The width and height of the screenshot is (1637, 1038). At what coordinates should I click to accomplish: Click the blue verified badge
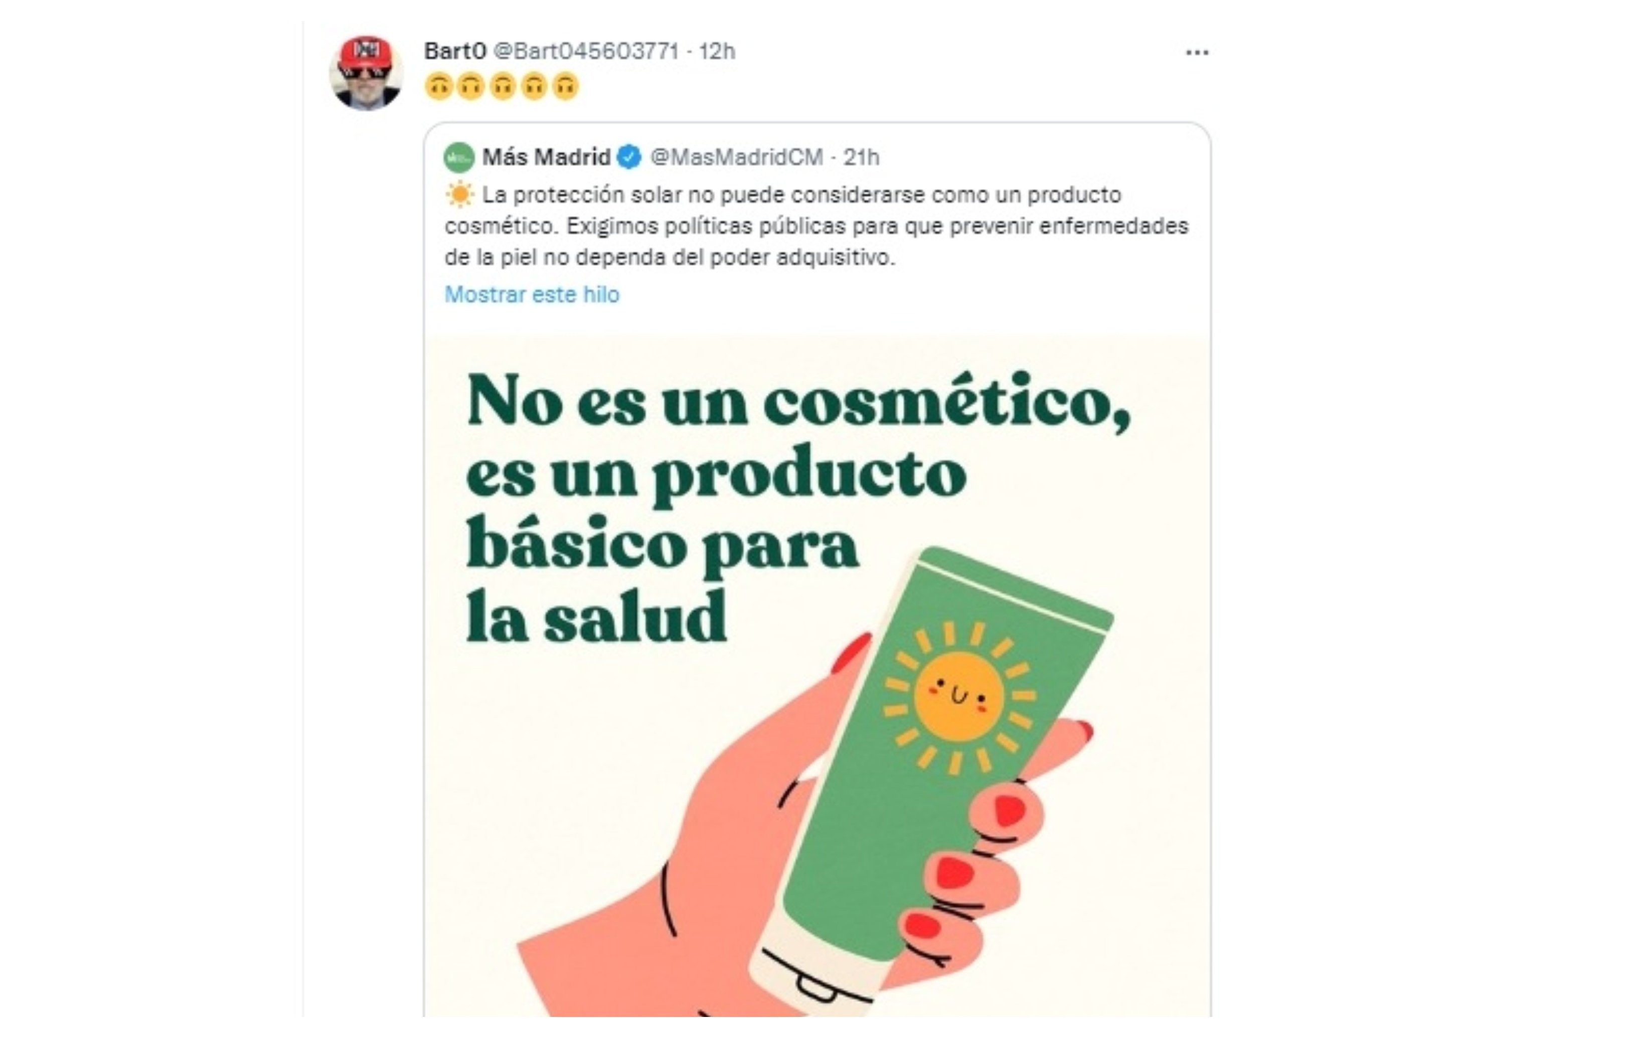[629, 157]
